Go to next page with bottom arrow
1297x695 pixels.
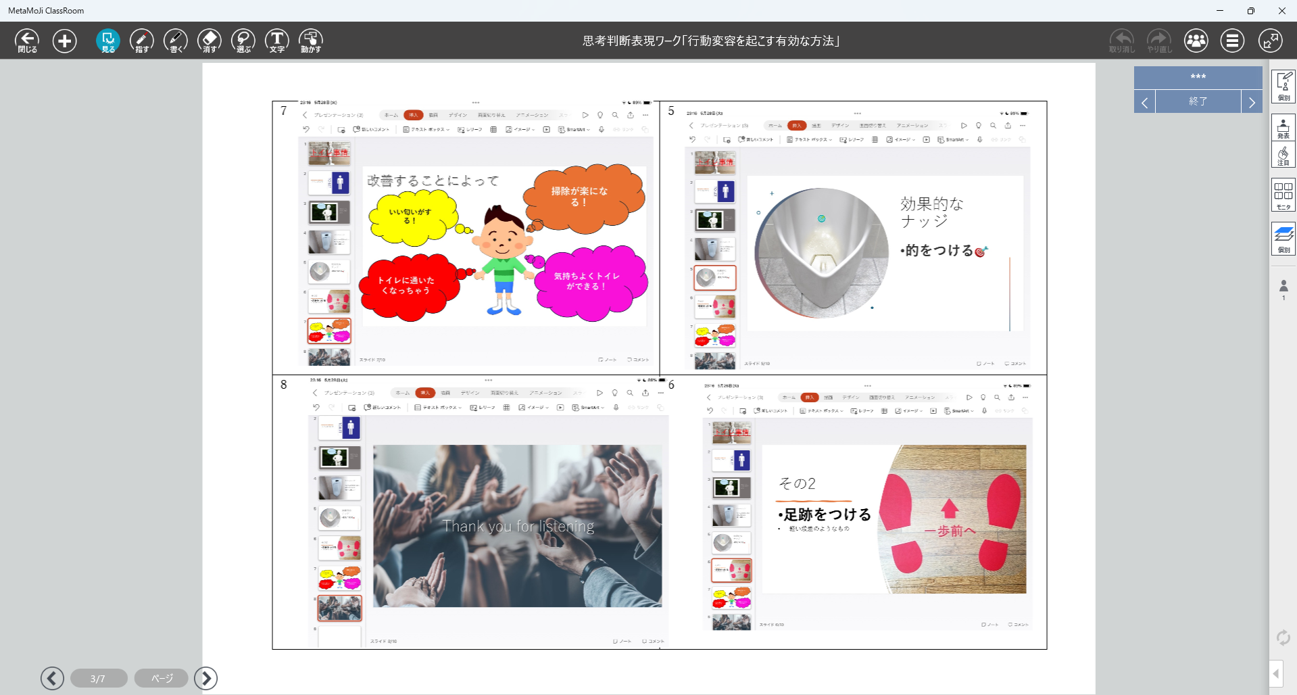tap(206, 678)
